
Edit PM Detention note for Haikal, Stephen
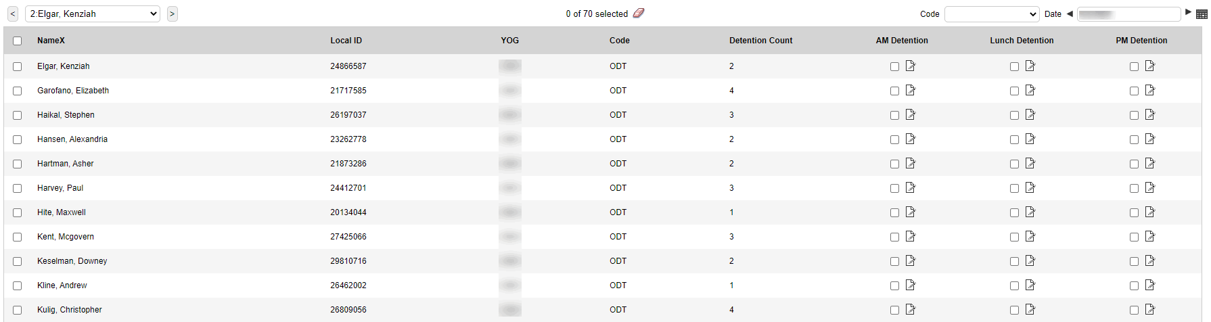1150,114
